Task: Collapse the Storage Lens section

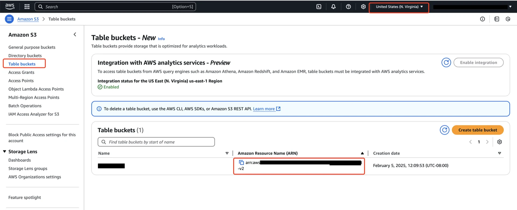Action: (5, 152)
